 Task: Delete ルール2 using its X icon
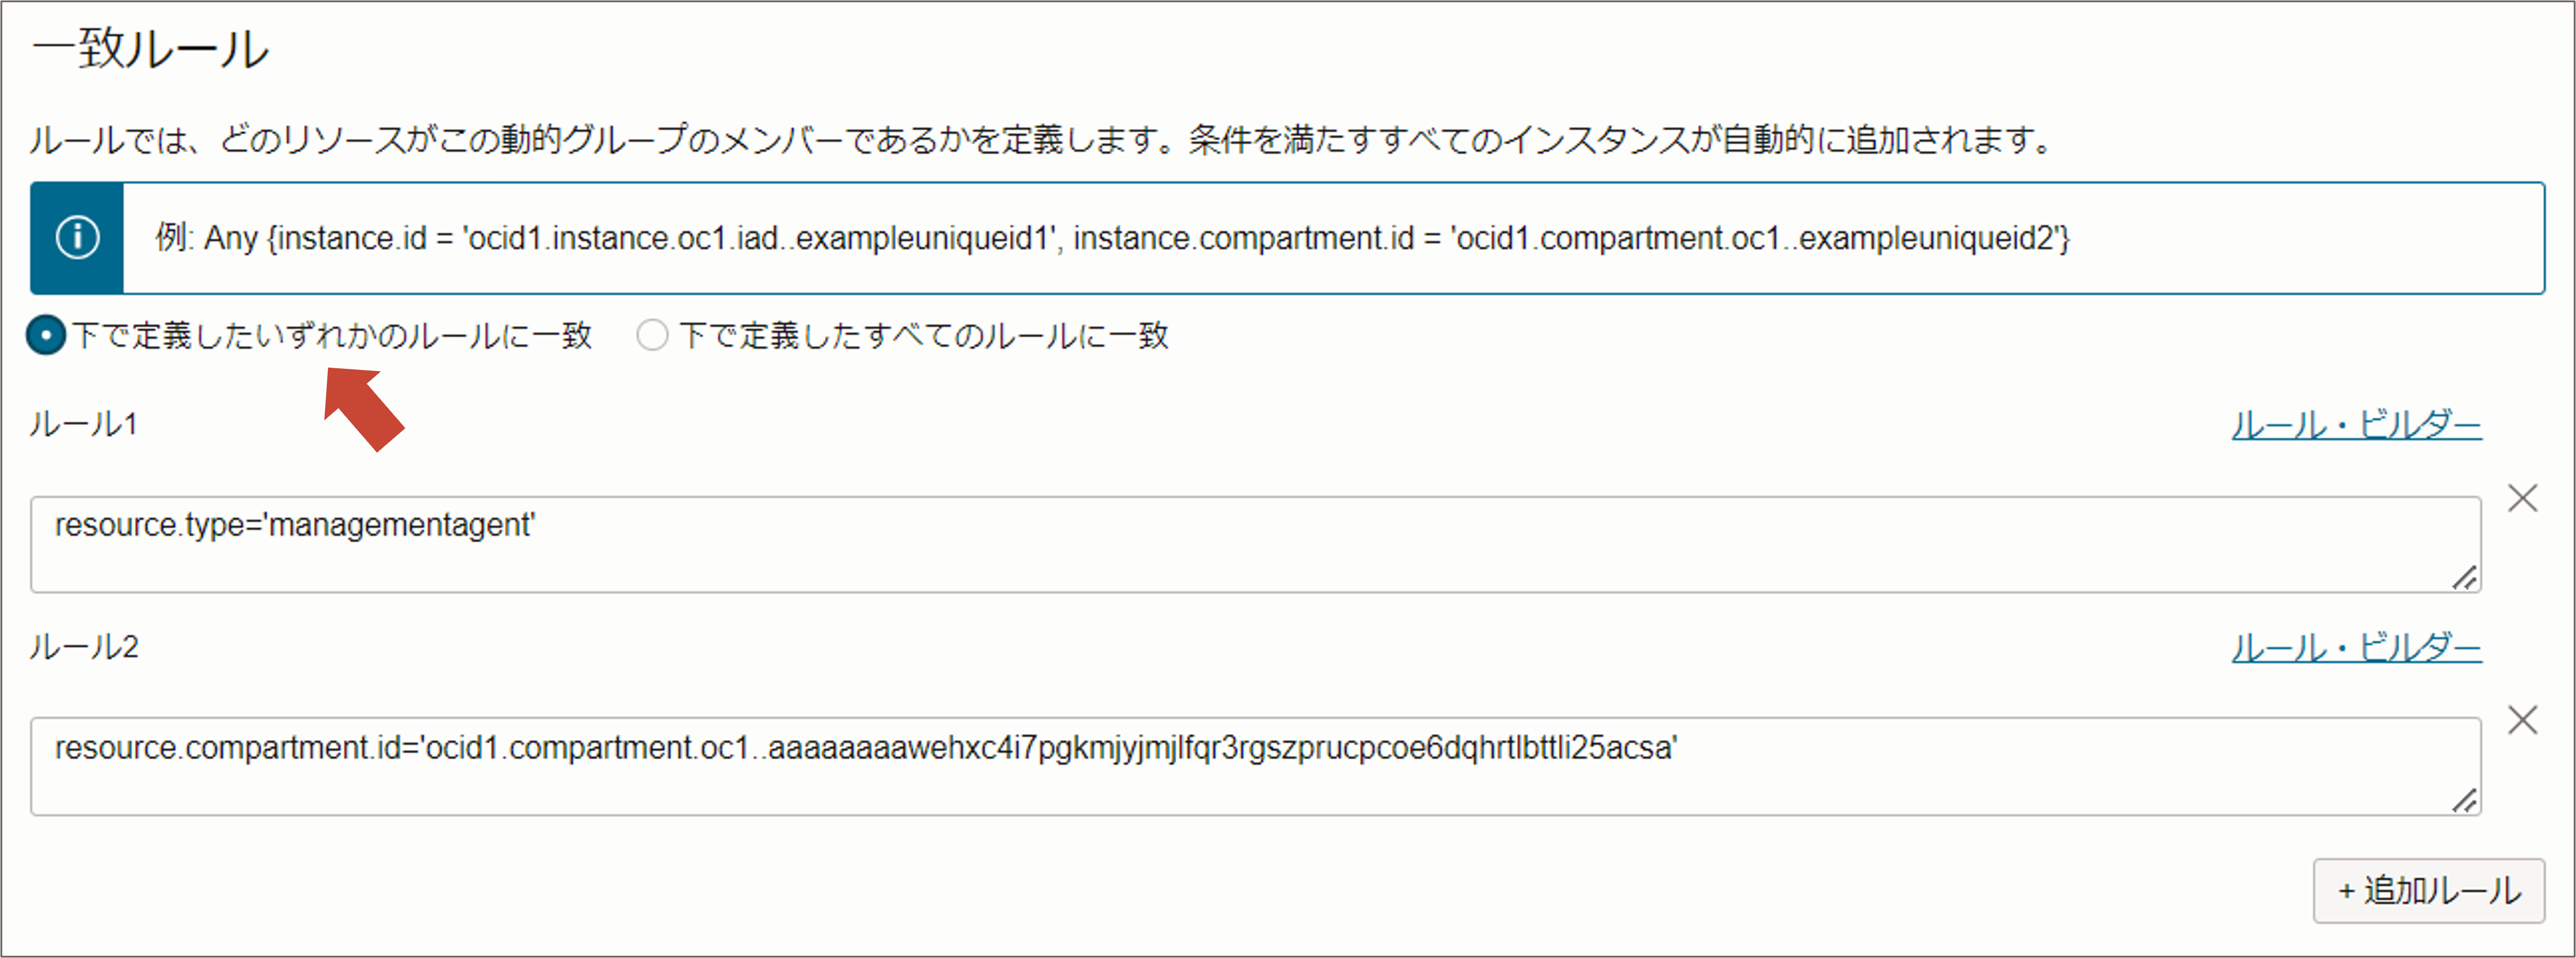point(2522,720)
